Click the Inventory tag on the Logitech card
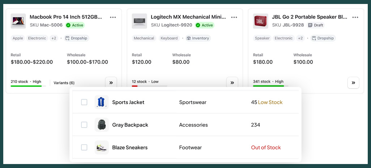 pos(198,38)
